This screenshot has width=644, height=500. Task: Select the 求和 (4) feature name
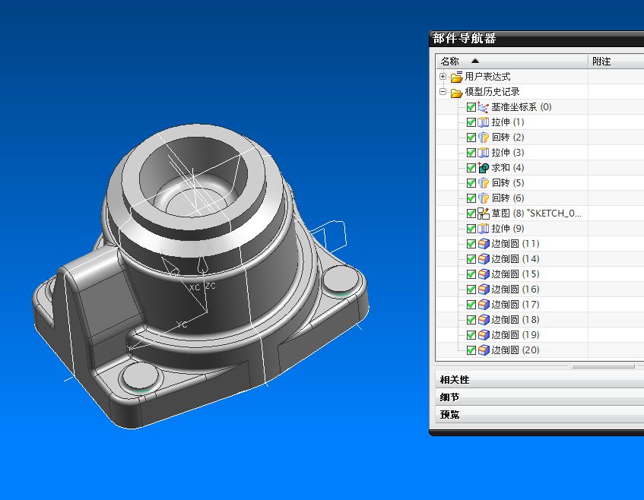pyautogui.click(x=508, y=168)
